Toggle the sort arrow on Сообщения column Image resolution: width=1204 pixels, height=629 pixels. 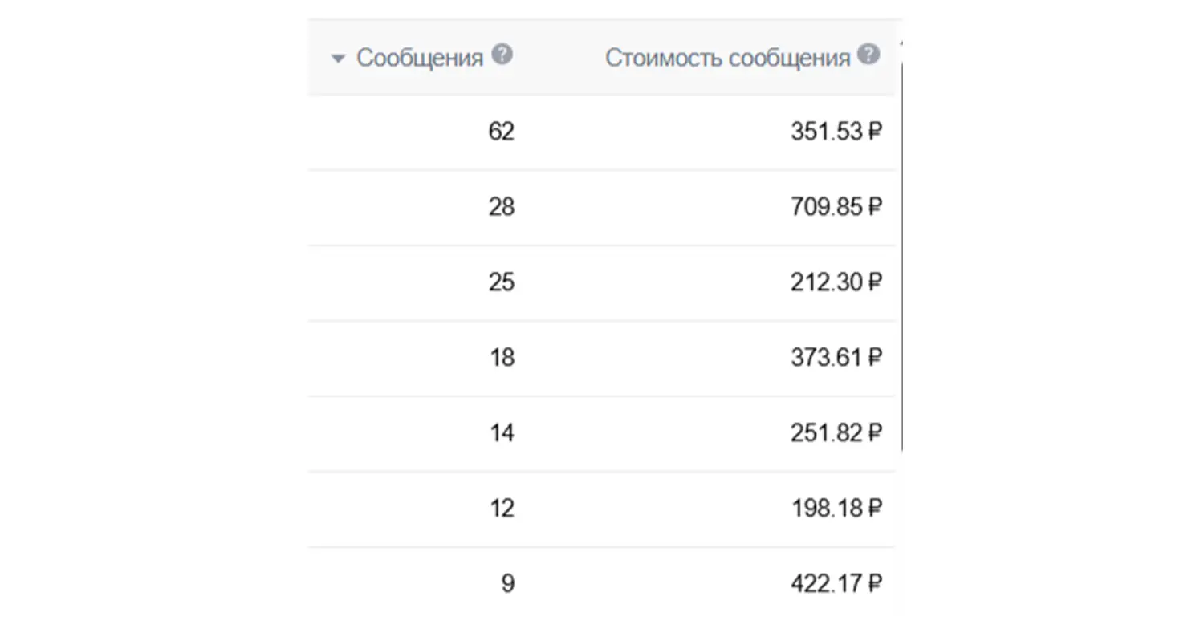click(338, 59)
